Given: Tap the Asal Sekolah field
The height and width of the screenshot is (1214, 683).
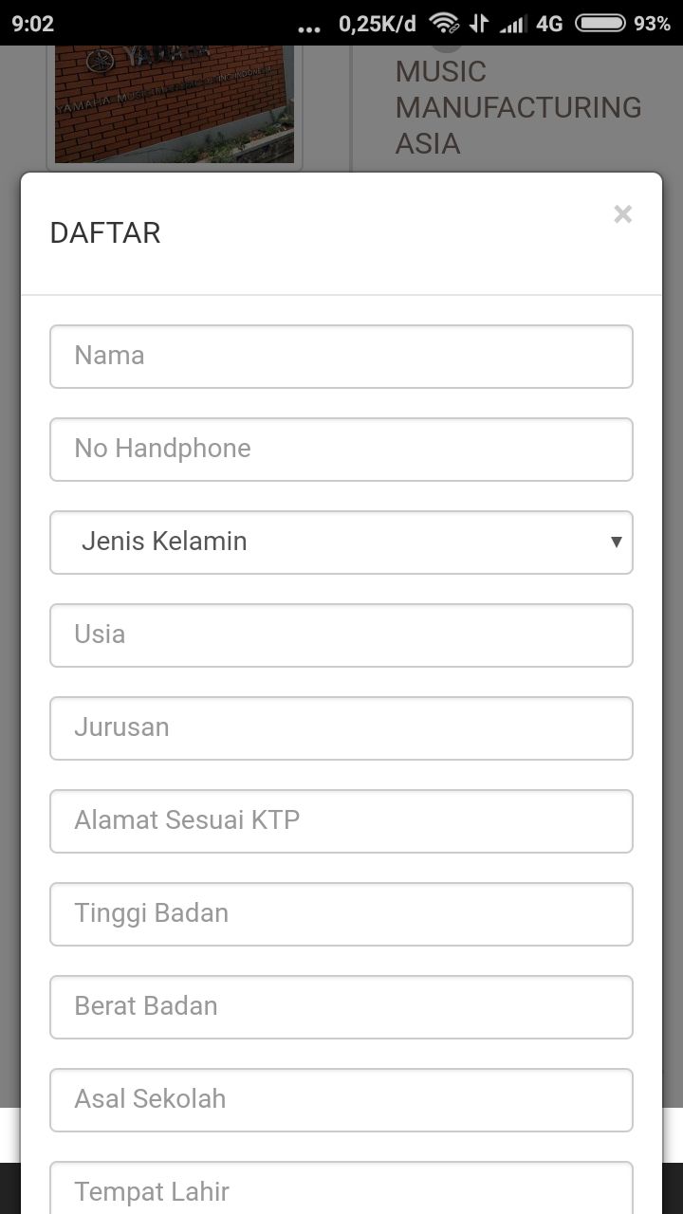Looking at the screenshot, I should pos(341,1100).
